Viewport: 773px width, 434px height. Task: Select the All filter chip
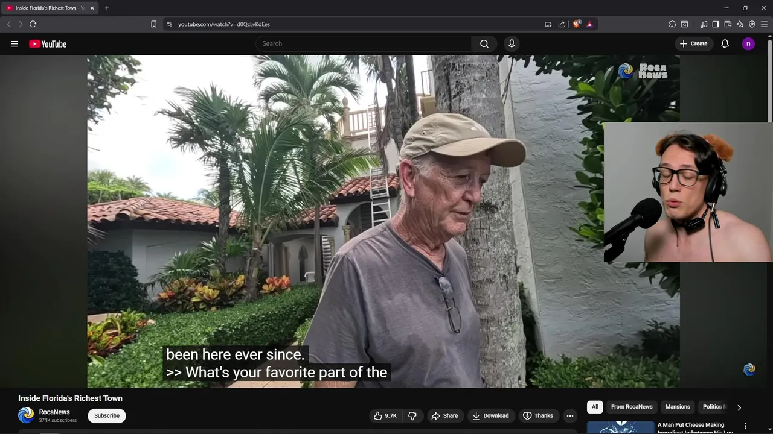tap(595, 407)
